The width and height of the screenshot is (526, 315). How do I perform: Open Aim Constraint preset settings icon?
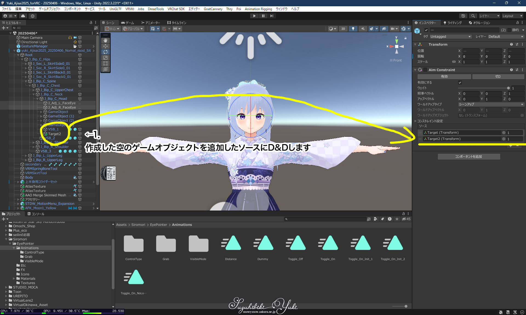tap(517, 70)
